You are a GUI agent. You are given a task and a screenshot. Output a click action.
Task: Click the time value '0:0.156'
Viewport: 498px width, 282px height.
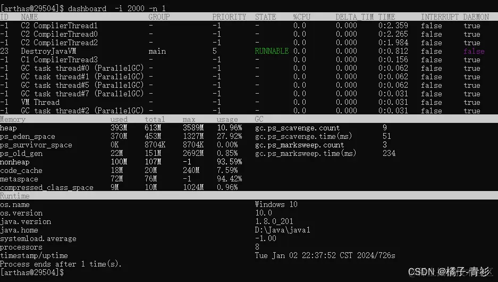[x=393, y=60]
